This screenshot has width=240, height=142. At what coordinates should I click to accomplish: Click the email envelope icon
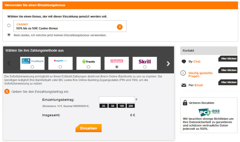tap(184, 85)
